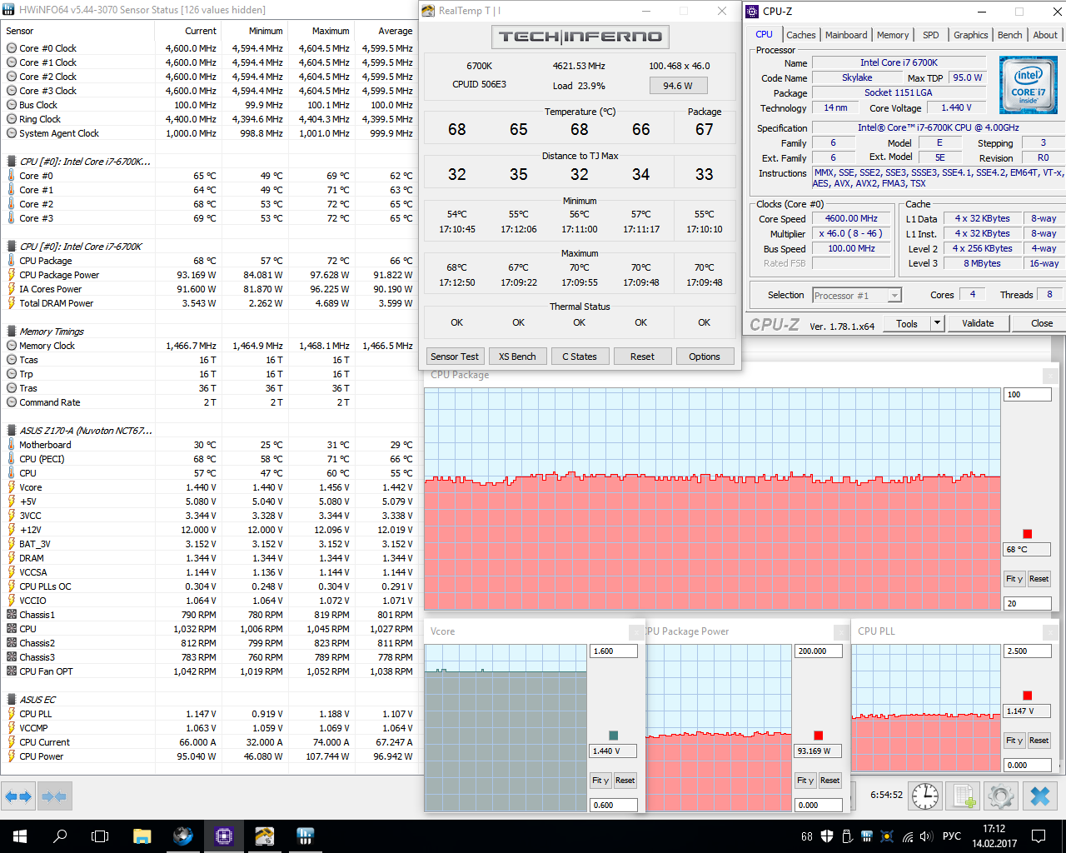The height and width of the screenshot is (853, 1066).
Task: Open File Explorer from the taskbar
Action: click(142, 836)
